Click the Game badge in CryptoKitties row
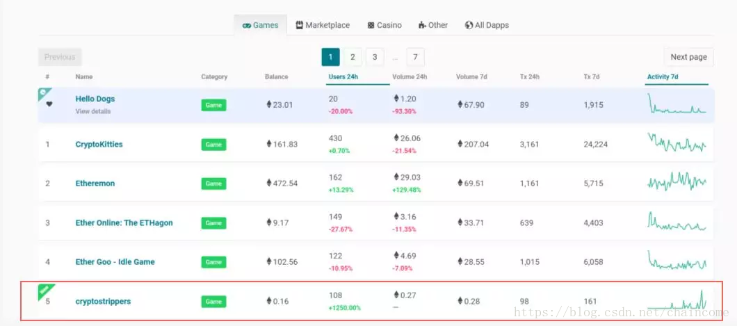 [213, 145]
